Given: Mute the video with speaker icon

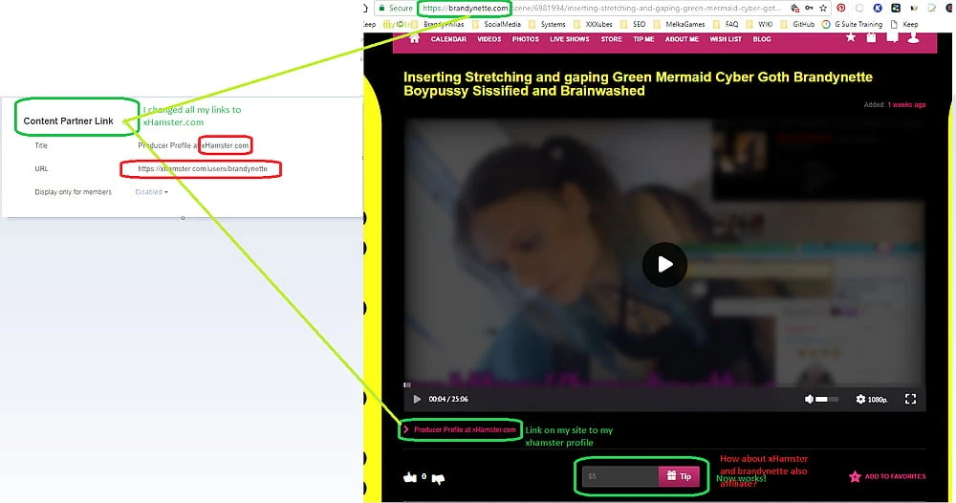Looking at the screenshot, I should pos(809,399).
